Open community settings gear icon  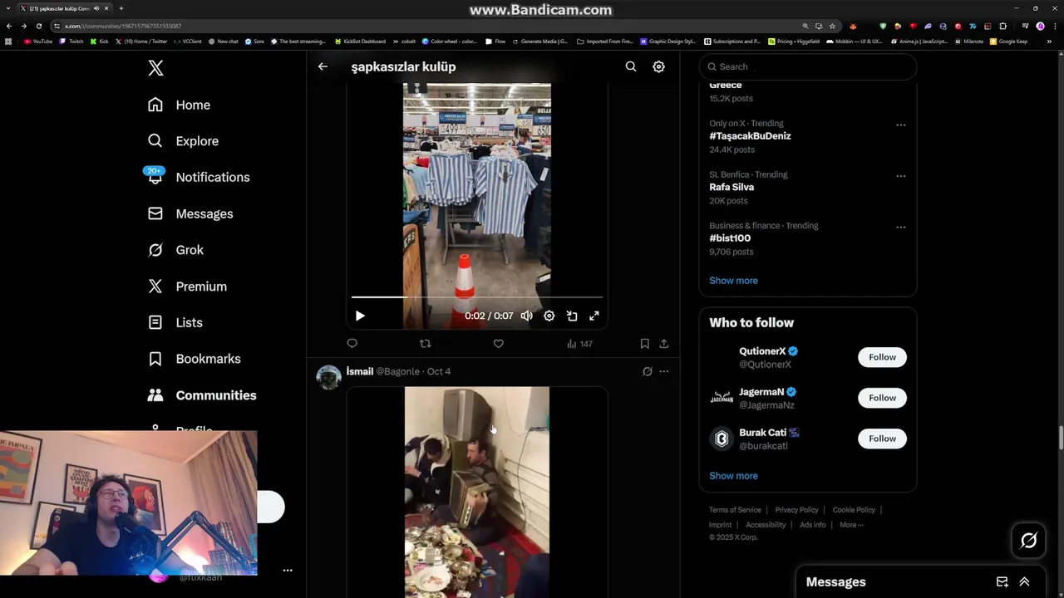(658, 66)
